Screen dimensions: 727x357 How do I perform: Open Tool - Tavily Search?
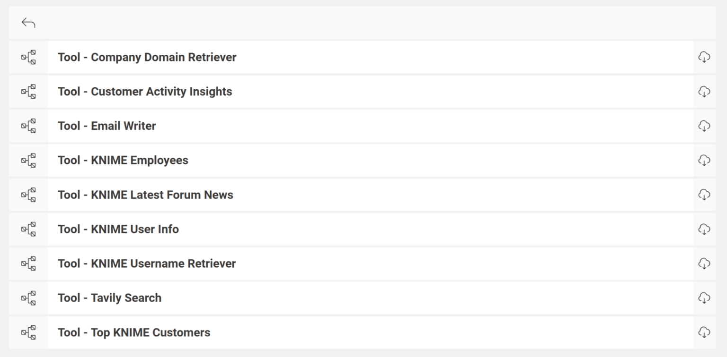tap(110, 298)
